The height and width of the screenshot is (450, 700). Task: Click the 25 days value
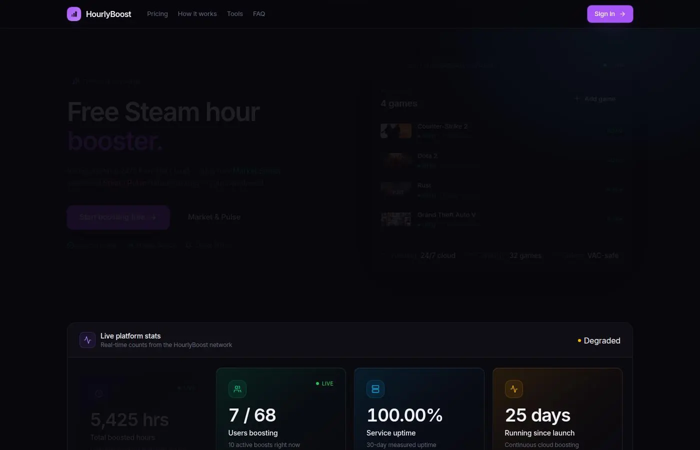click(537, 415)
